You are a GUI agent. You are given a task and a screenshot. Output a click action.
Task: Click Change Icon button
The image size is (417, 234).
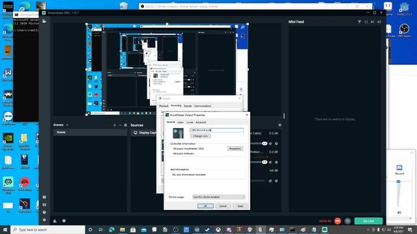pos(200,136)
